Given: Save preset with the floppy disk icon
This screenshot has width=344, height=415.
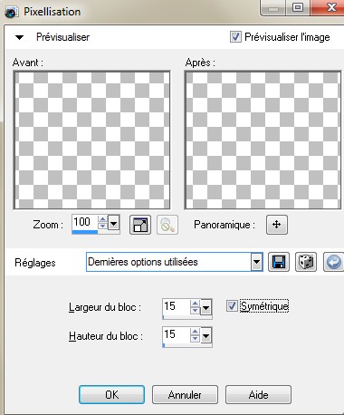Looking at the screenshot, I should coord(279,262).
